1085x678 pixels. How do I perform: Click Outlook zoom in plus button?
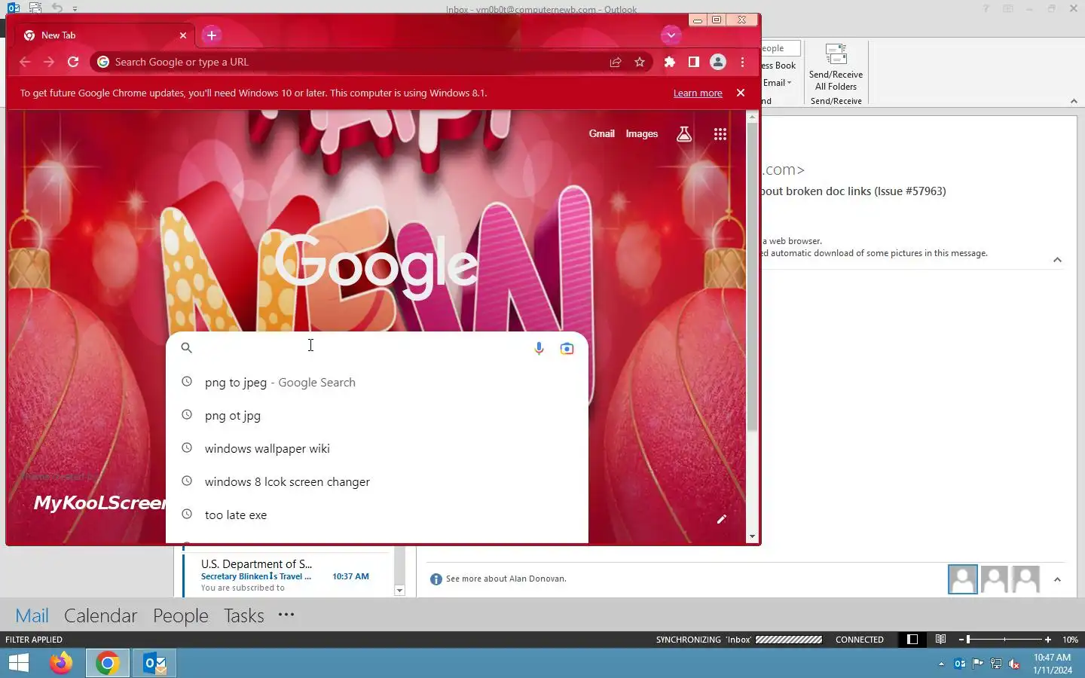(1048, 640)
